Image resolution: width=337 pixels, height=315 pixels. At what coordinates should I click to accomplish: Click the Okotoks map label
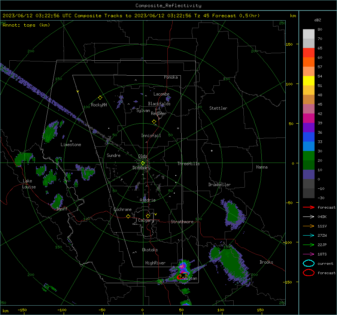[150, 250]
